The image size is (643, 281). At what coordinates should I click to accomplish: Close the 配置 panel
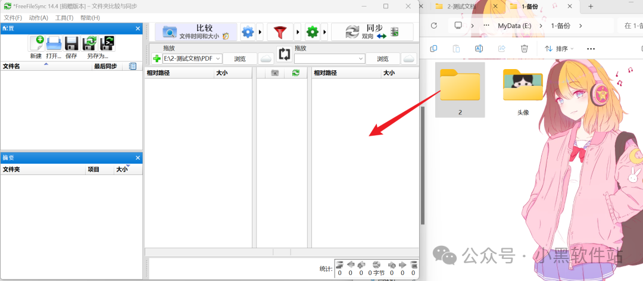[x=138, y=29]
